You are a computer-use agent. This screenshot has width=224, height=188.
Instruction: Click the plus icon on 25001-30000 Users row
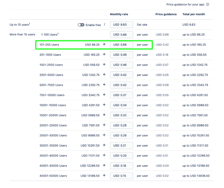tap(104, 135)
